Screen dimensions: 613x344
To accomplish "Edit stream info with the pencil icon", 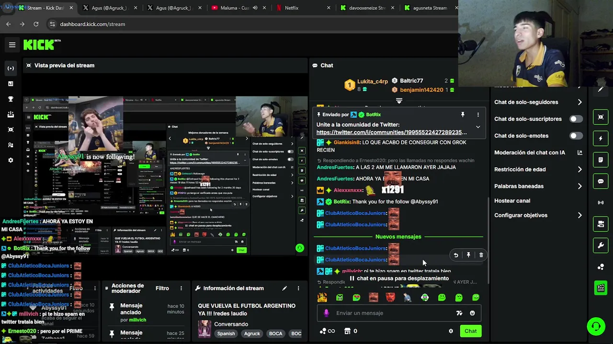I will [284, 288].
